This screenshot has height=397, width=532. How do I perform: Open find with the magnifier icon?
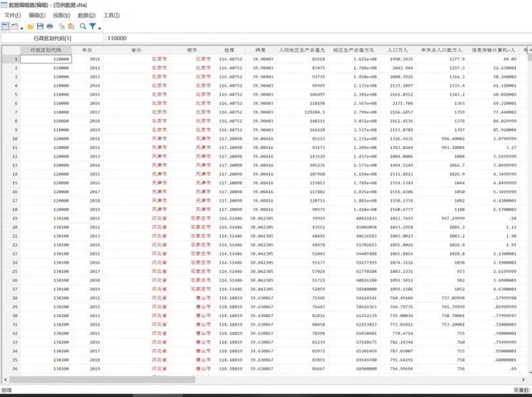coord(83,26)
